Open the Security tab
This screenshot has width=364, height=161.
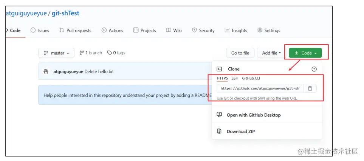[x=203, y=30]
